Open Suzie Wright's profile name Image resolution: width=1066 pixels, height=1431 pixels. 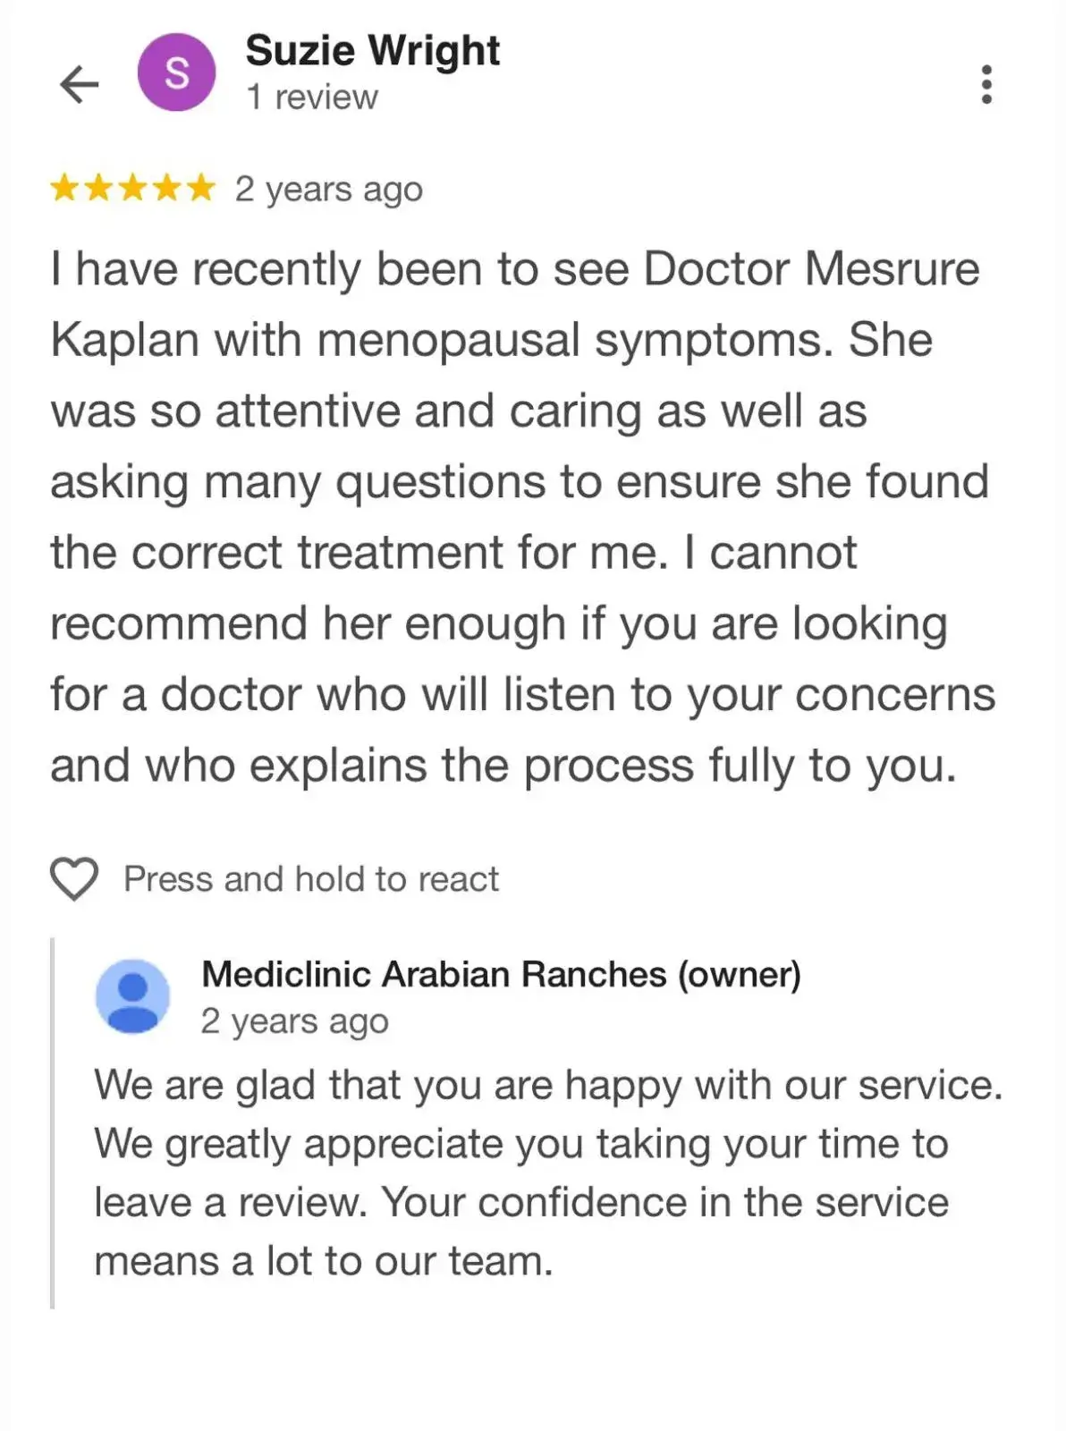click(372, 50)
